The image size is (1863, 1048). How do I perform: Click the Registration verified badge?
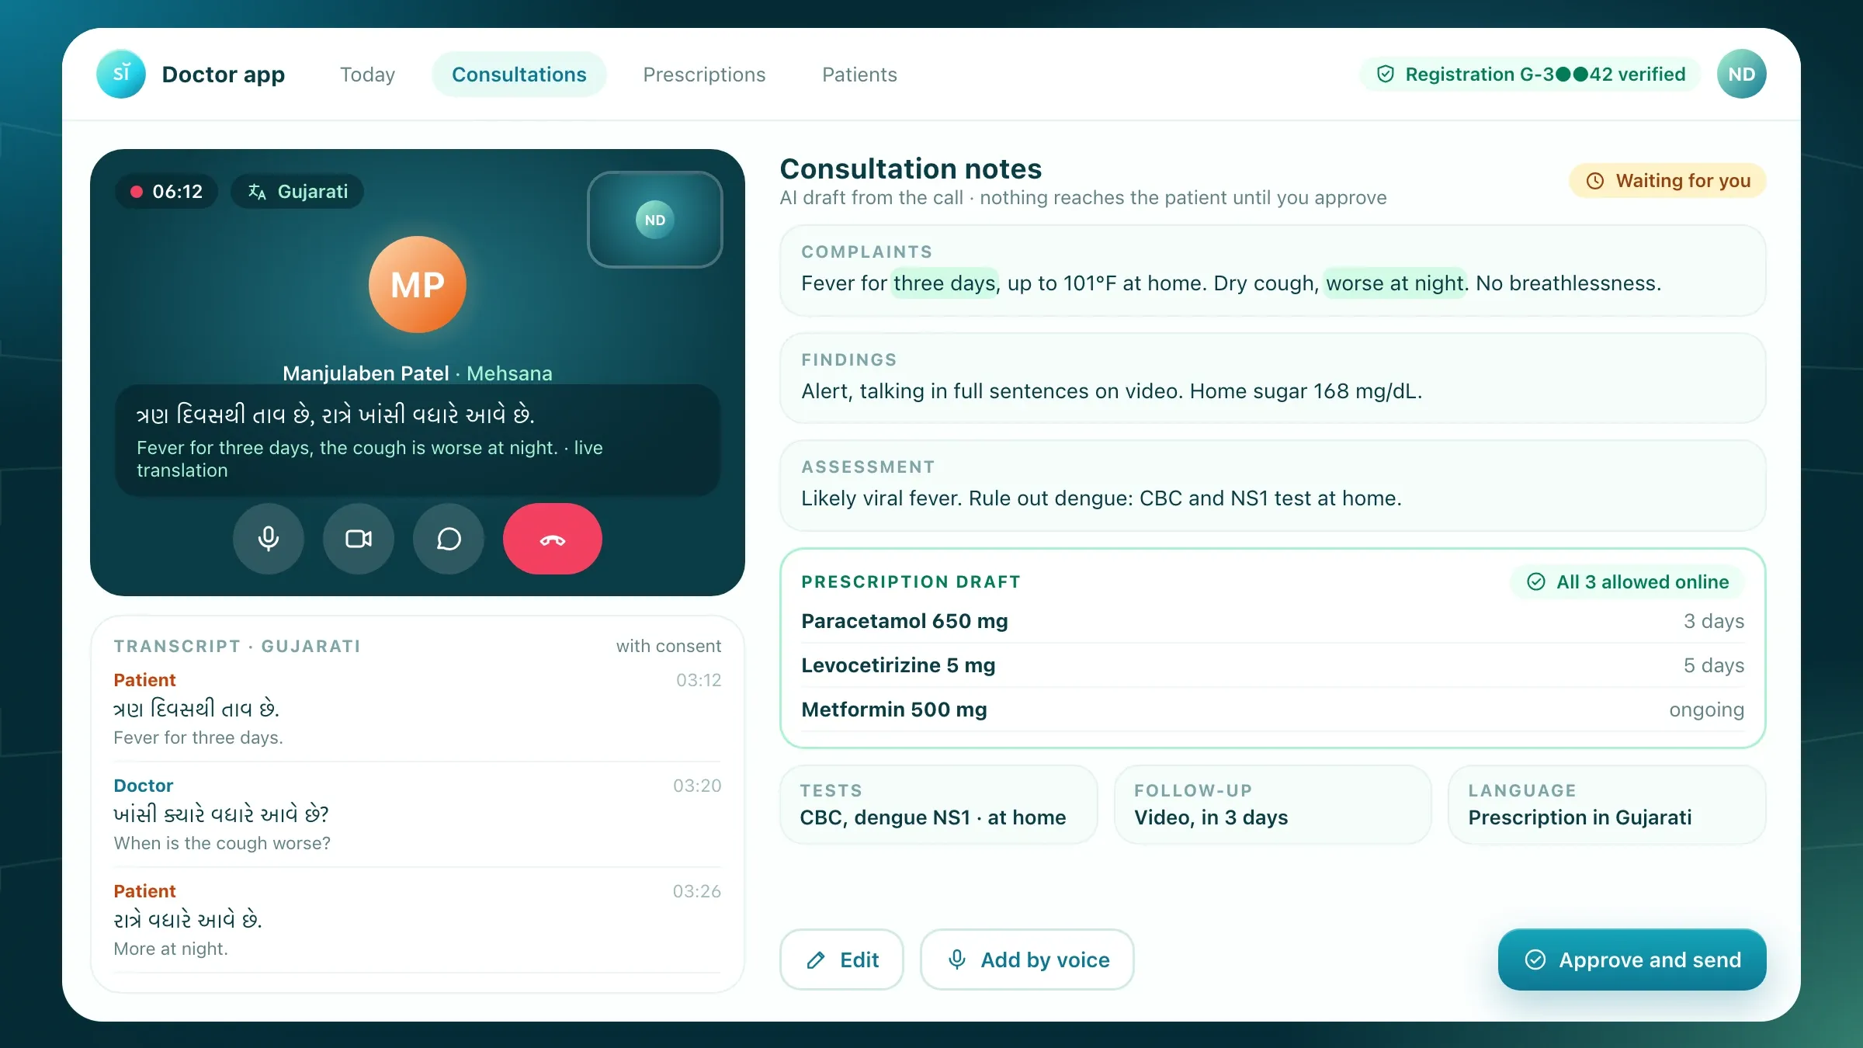pyautogui.click(x=1530, y=75)
